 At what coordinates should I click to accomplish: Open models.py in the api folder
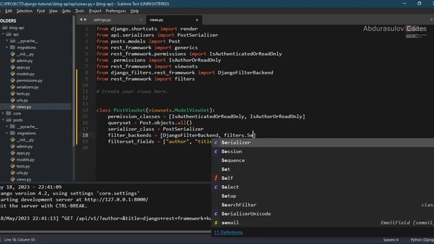tap(26, 74)
